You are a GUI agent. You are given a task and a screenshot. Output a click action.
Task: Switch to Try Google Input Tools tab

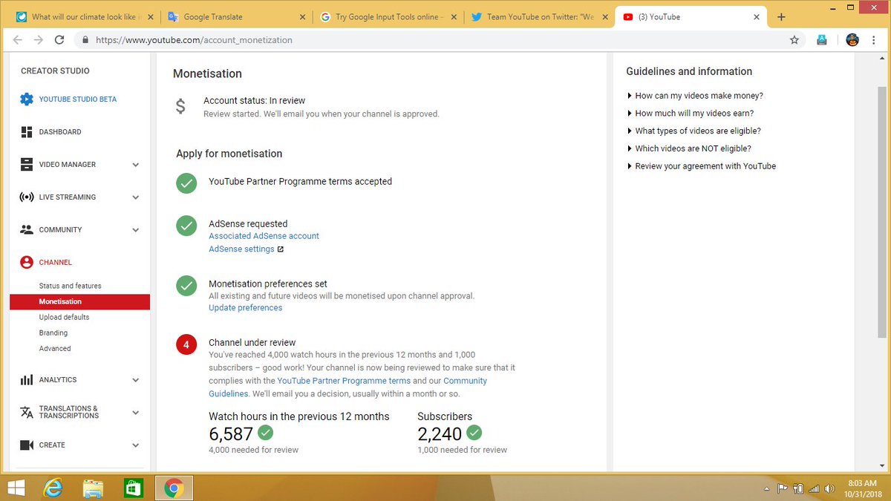386,16
